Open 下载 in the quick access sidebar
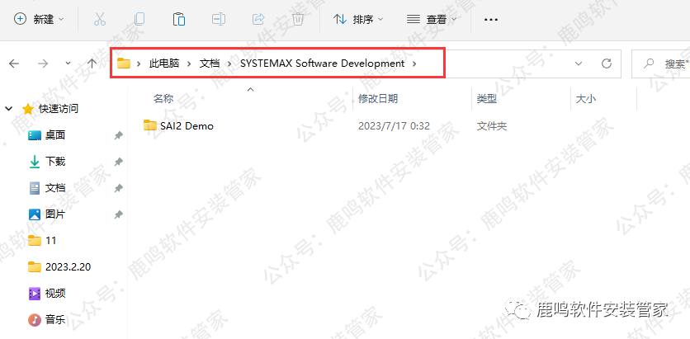The height and width of the screenshot is (339, 690). pyautogui.click(x=55, y=162)
